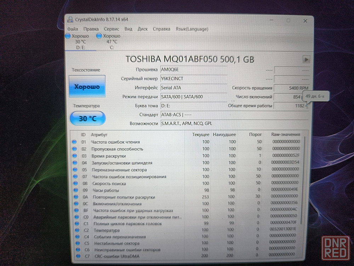This screenshot has width=354, height=266.
Task: Click the Интерфейс field Serial ATA
Action: (194, 88)
